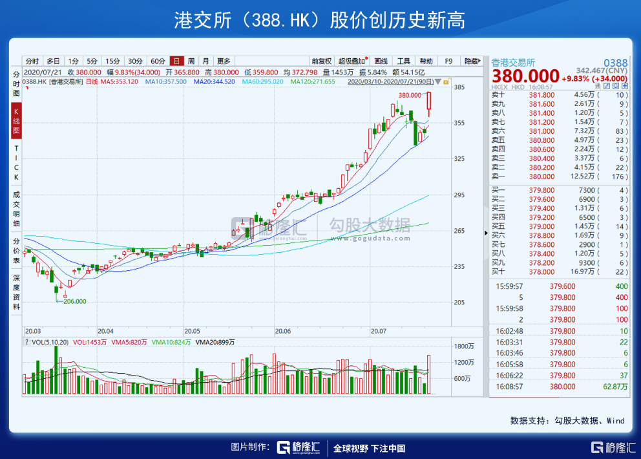641x459 pixels.
Task: Select the 买十 378.000 bid row
Action: tap(559, 272)
